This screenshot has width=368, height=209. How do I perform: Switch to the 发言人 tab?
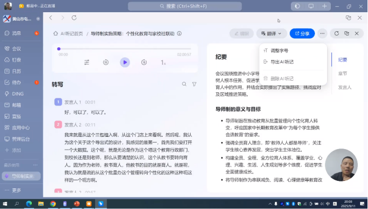345,87
